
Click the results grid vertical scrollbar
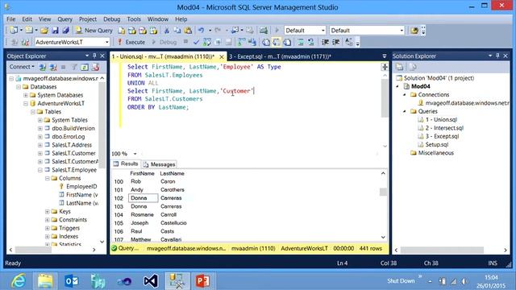(383, 192)
